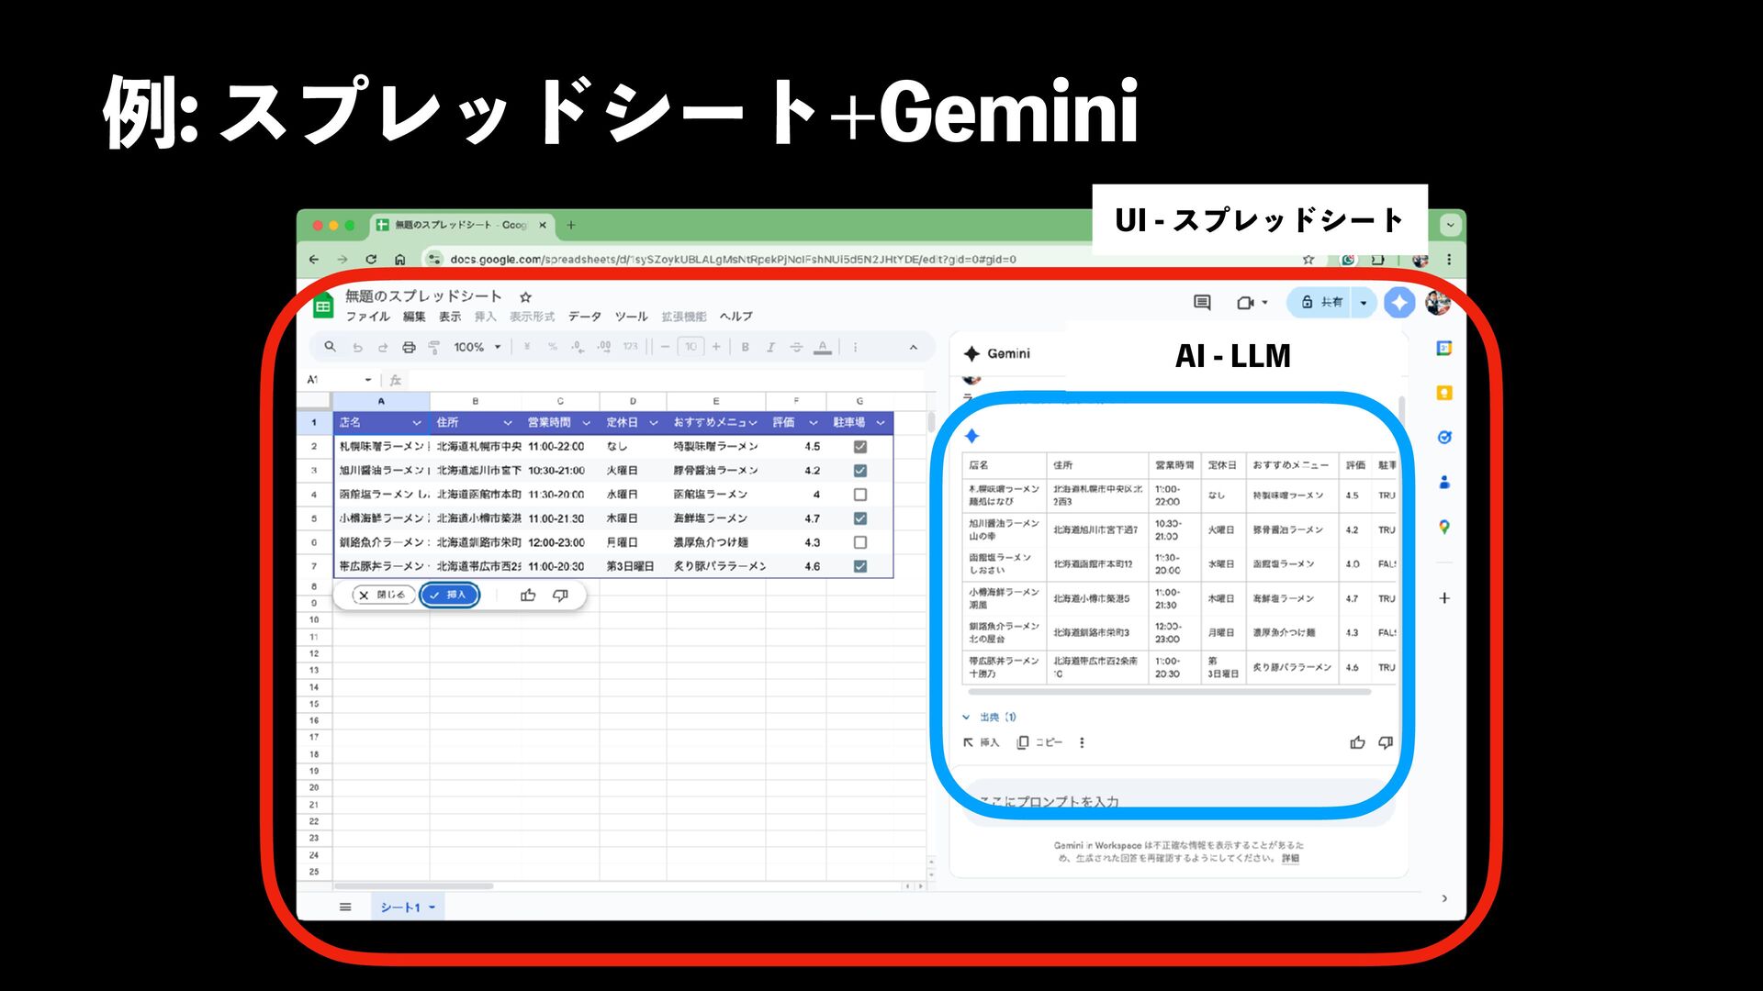Open Google Tasks in side panel

point(1444,438)
